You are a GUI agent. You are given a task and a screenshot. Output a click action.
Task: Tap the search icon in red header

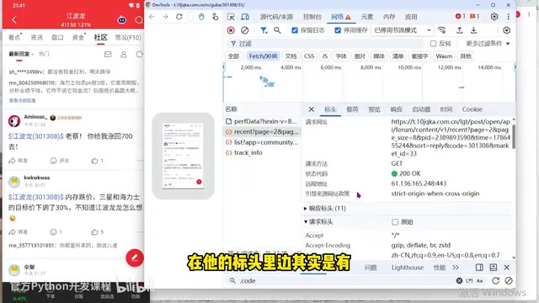coord(139,20)
